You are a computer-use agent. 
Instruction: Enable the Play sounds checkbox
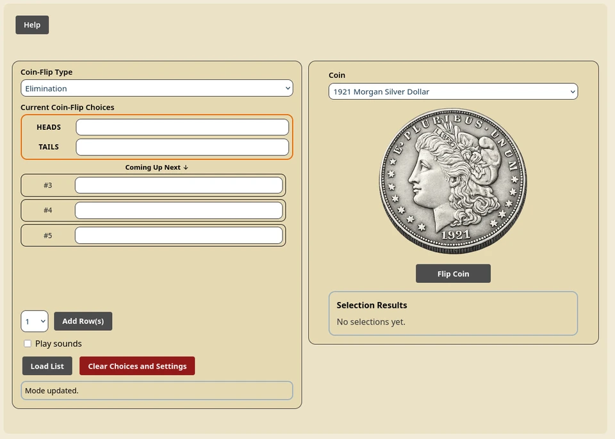[x=28, y=344]
